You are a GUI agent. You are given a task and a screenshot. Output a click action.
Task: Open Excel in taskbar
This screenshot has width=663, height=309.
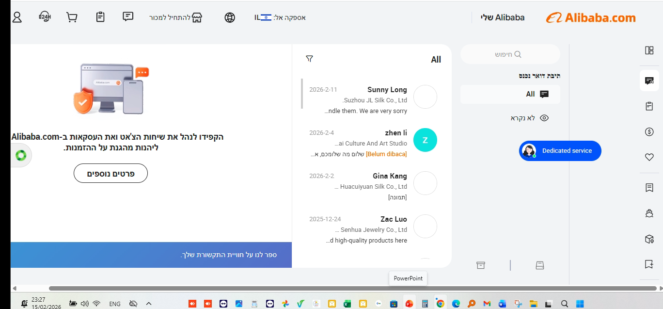click(x=347, y=304)
